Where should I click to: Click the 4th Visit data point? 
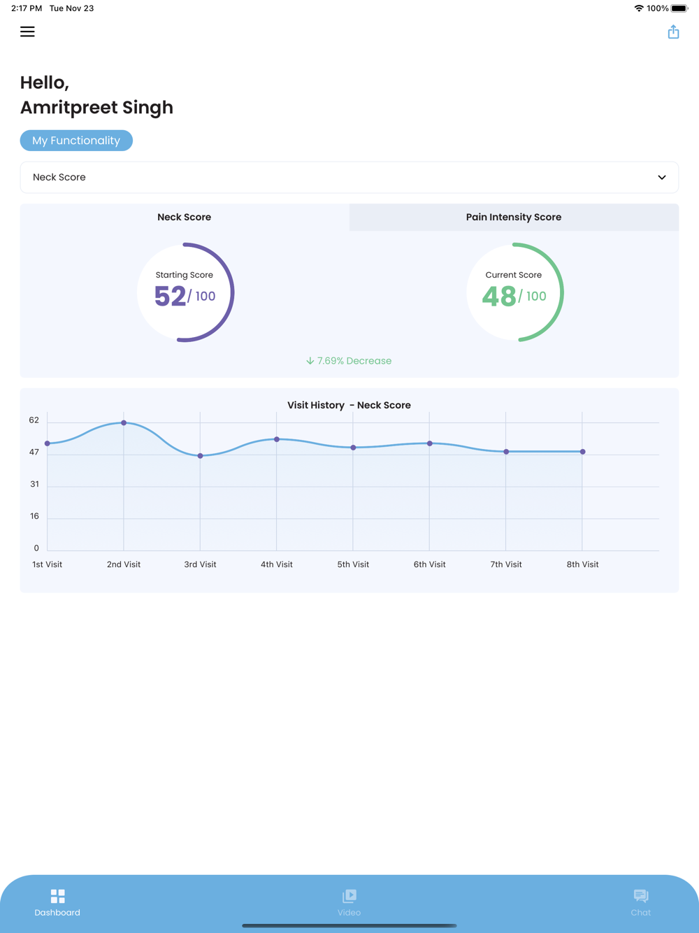277,439
